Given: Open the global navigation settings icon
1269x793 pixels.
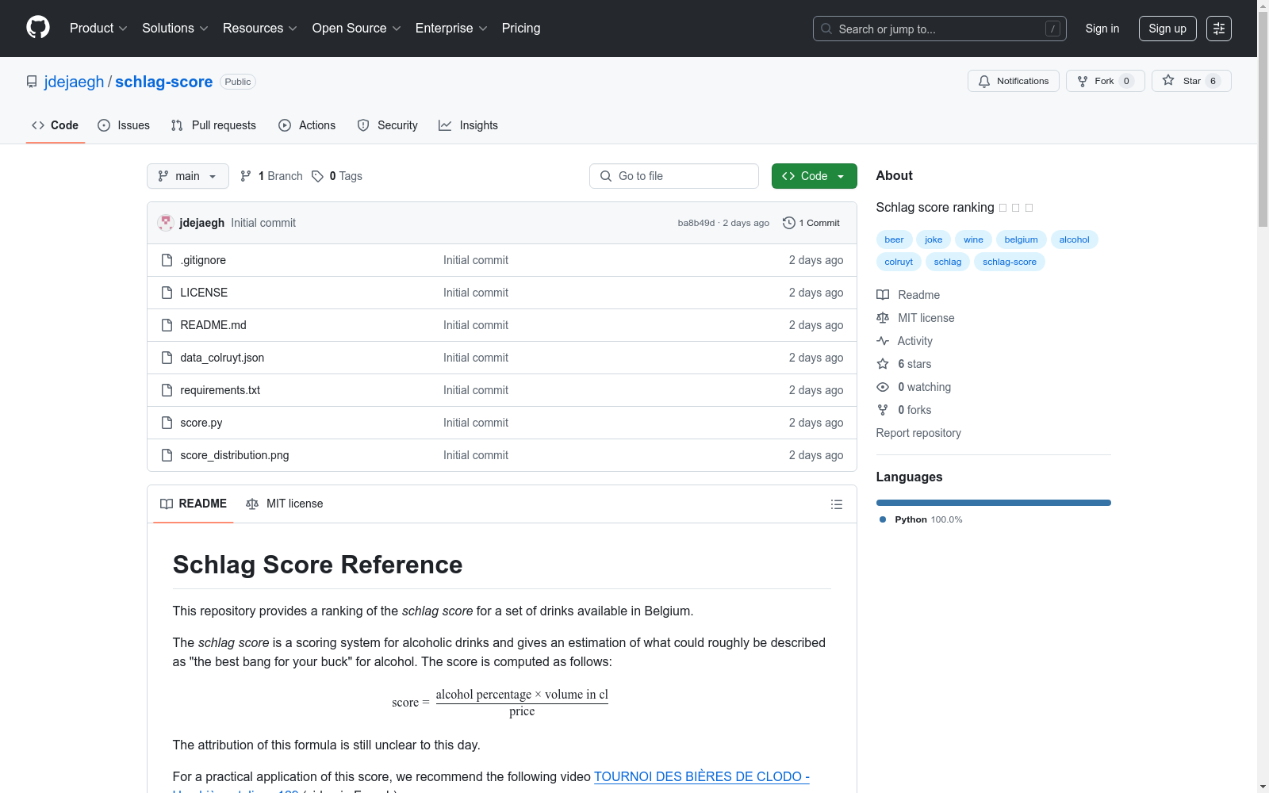Looking at the screenshot, I should (1219, 29).
